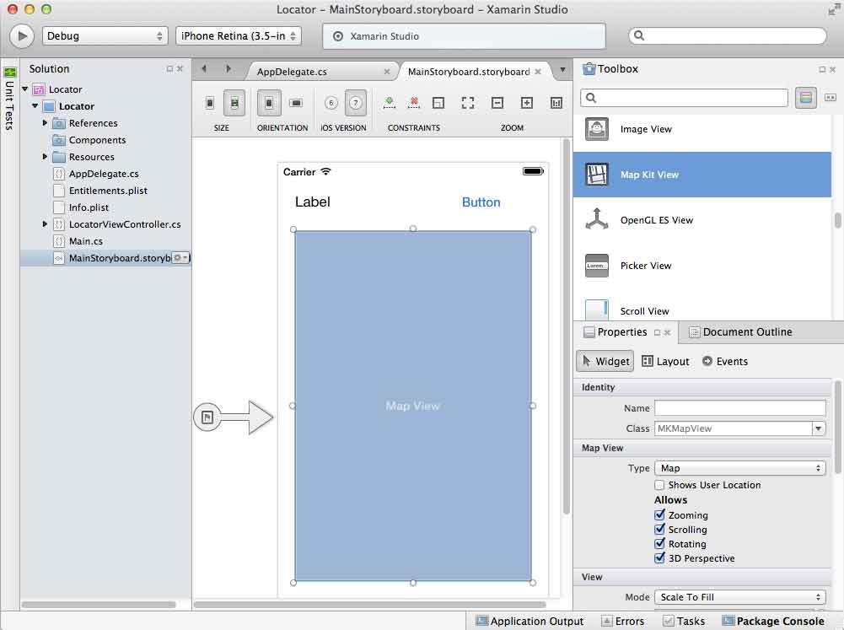Open the Debug configuration dropdown
844x630 pixels.
[105, 36]
